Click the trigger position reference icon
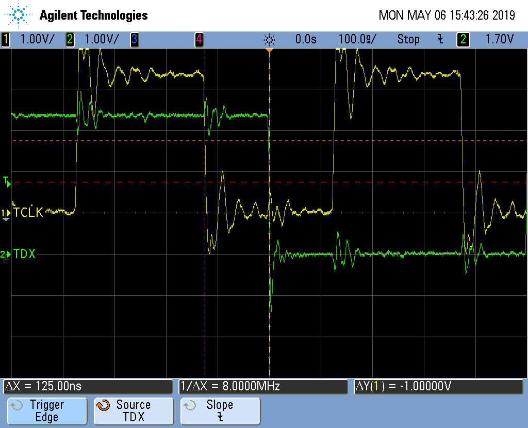This screenshot has width=528, height=428. 269,39
